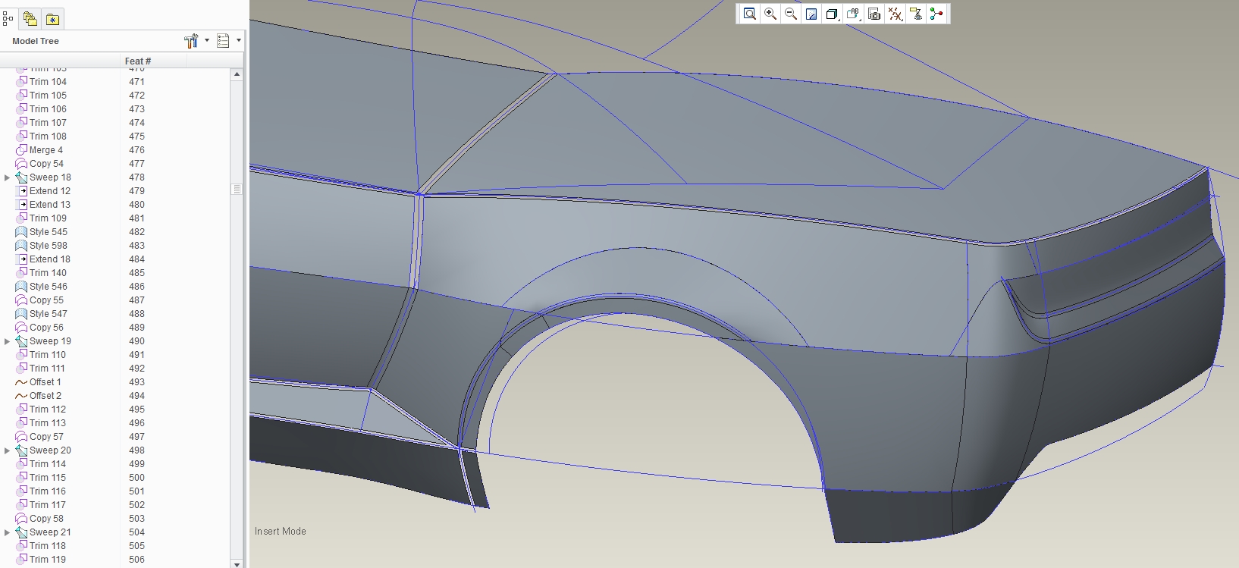Click the Style 598 feature icon

click(21, 245)
